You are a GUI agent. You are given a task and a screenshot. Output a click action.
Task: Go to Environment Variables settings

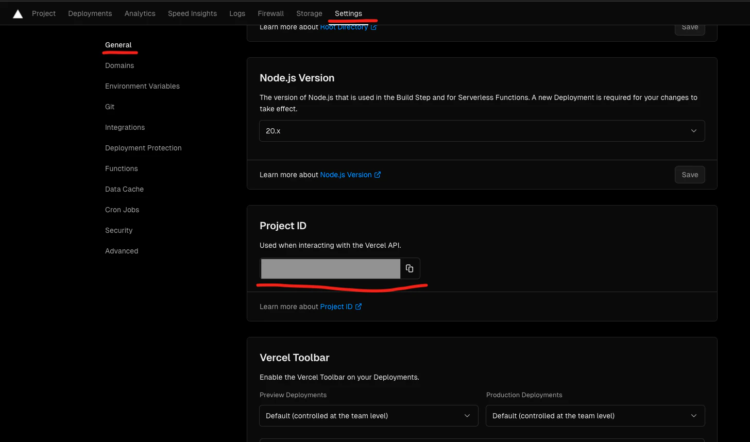point(142,86)
